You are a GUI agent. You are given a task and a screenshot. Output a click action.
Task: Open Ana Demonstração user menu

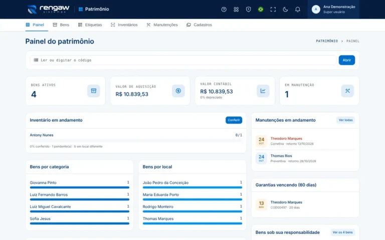tap(333, 9)
